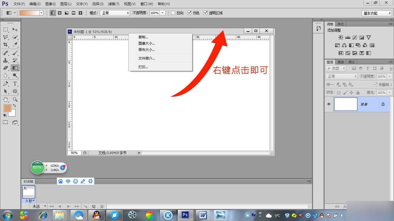394x221 pixels.
Task: Select the Crop tool
Action: 5,45
